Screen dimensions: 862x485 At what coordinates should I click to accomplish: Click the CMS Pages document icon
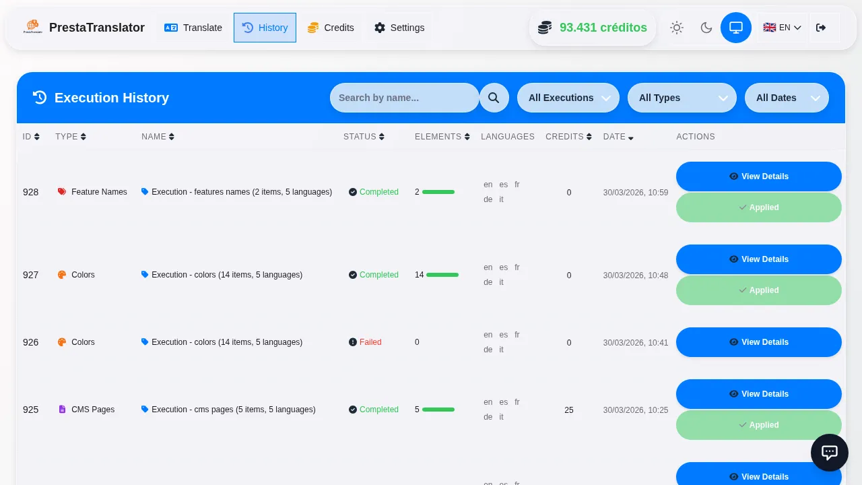click(62, 410)
